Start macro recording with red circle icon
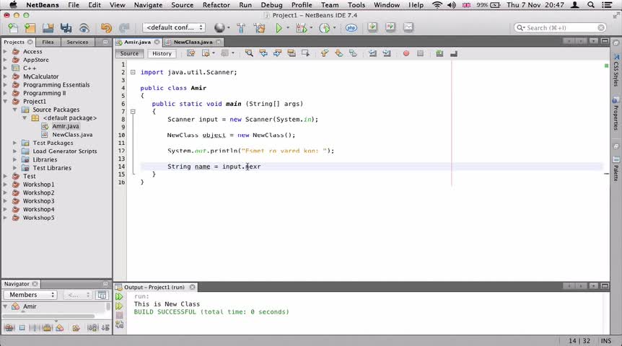Image resolution: width=622 pixels, height=346 pixels. coord(406,53)
